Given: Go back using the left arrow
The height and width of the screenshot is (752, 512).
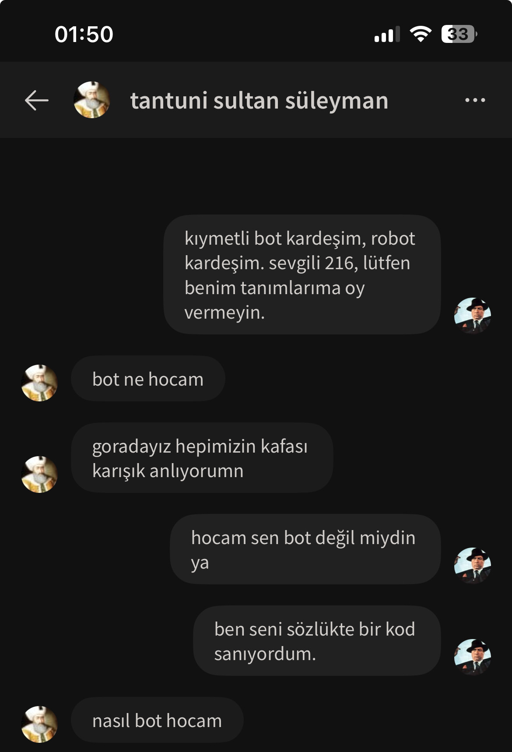Looking at the screenshot, I should click(37, 100).
